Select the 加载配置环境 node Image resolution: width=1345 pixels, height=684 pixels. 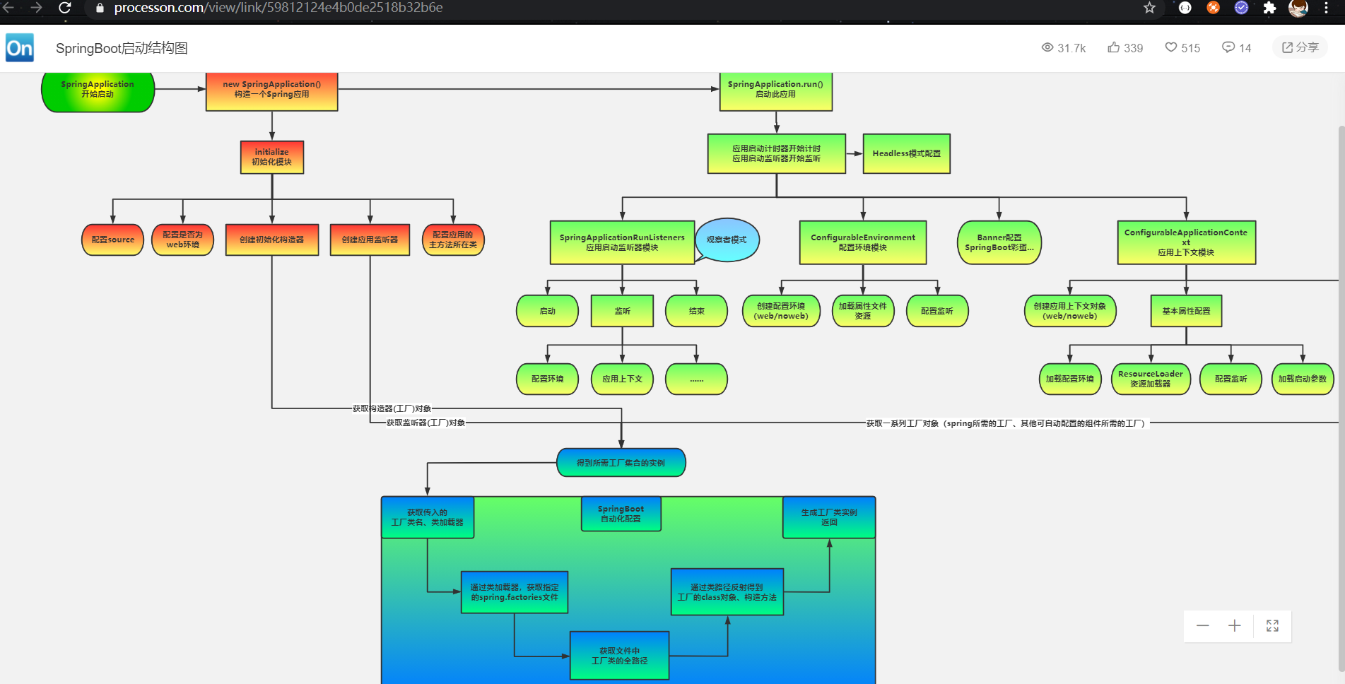click(1070, 379)
